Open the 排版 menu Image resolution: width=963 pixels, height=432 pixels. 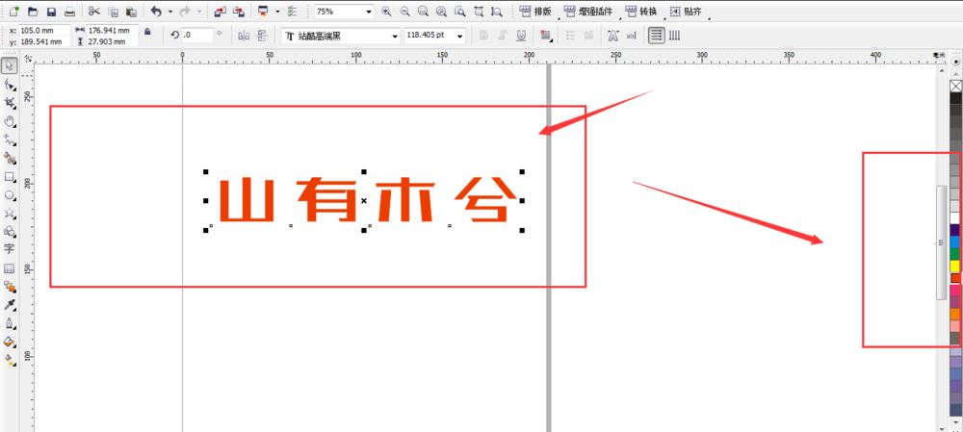click(x=534, y=11)
